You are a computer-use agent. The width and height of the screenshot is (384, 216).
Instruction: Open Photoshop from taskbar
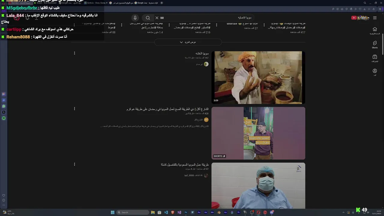[x=186, y=212]
